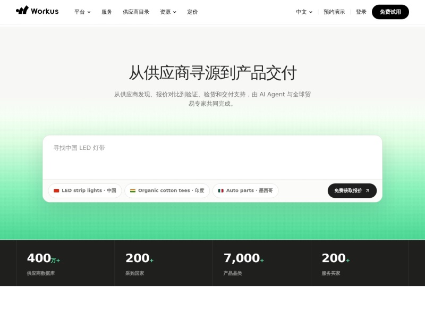Image resolution: width=425 pixels, height=319 pixels.
Task: Open the 定价 pricing page
Action: click(x=192, y=12)
